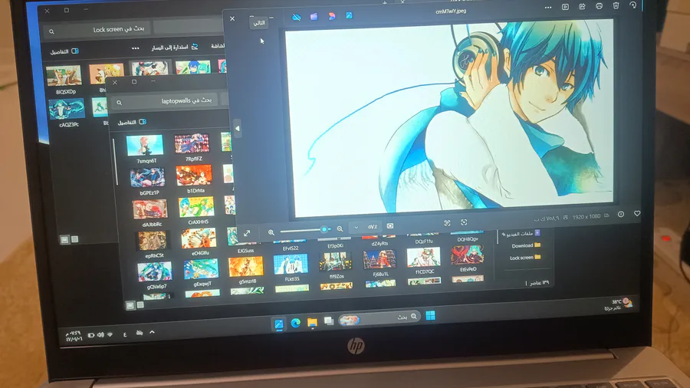Show previous photo with left arrow
Screen dimensions: 690x388
pos(238,129)
